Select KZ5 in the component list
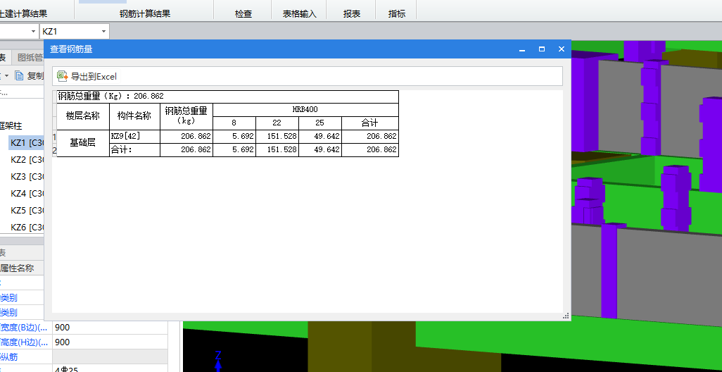The image size is (722, 372). (x=27, y=210)
